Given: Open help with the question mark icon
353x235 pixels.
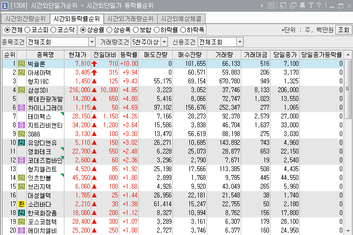Looking at the screenshot, I should (x=318, y=5).
